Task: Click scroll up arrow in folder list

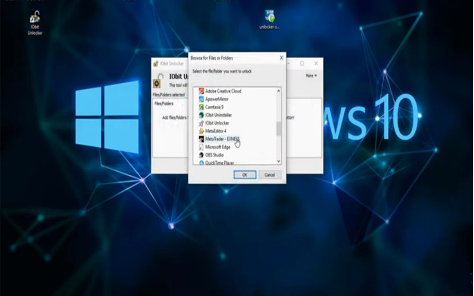Action: [278, 91]
